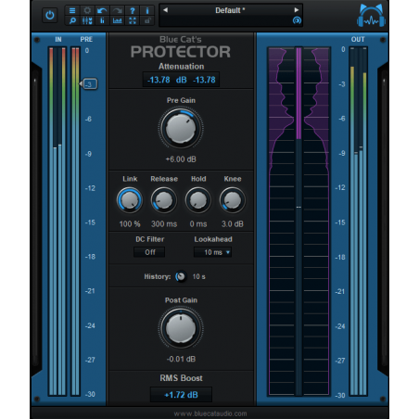The height and width of the screenshot is (419, 419).
Task: Click the +6.00 dB Pre Gain value
Action: click(x=181, y=159)
